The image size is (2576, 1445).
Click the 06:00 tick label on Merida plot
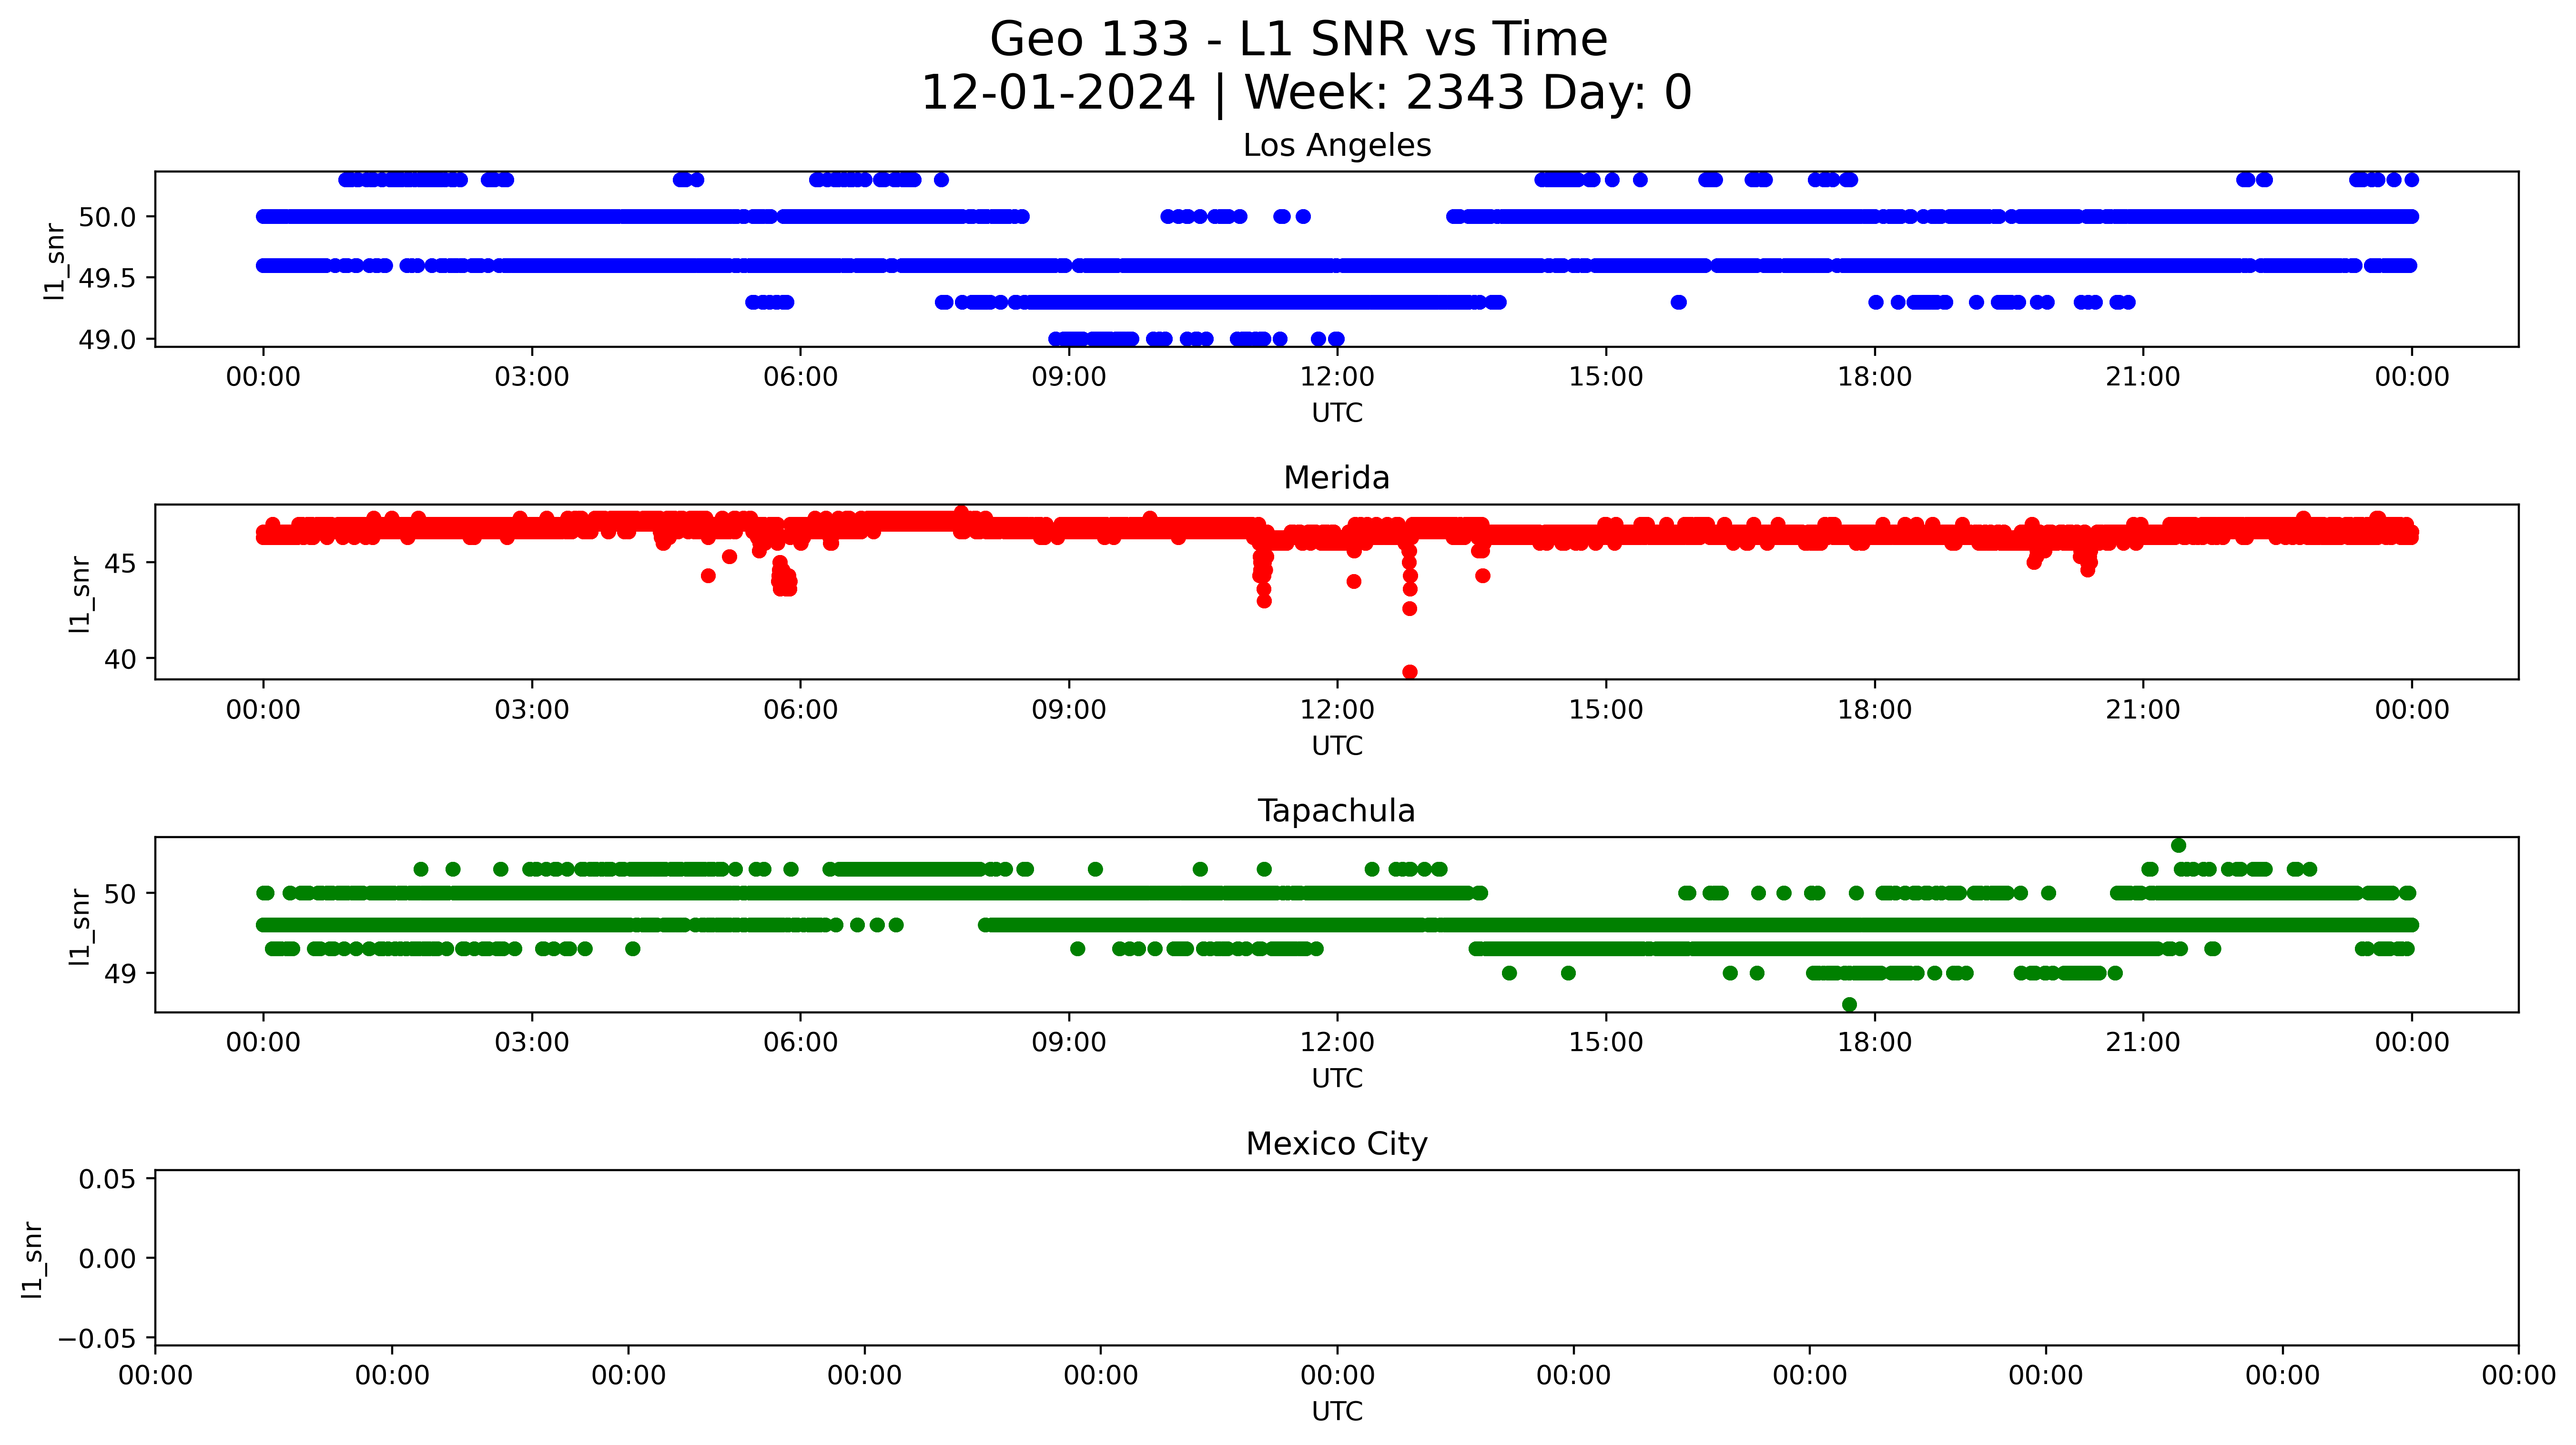click(800, 710)
